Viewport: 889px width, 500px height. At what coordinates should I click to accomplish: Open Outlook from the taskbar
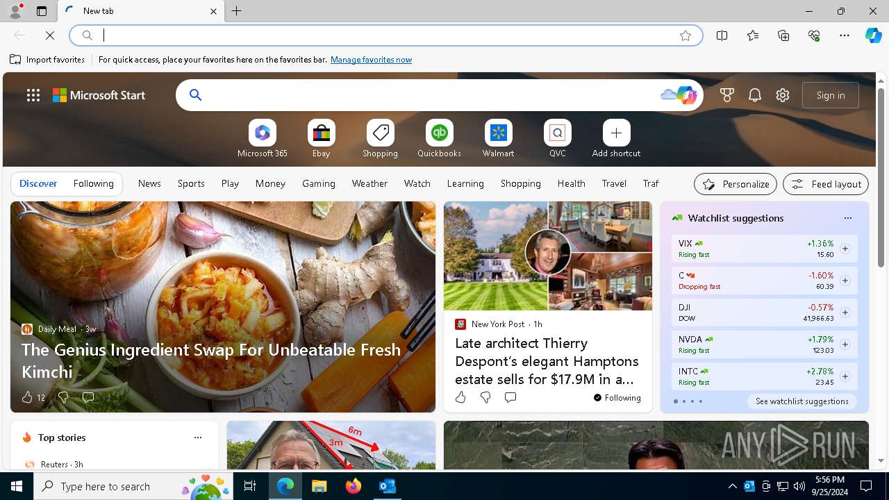[x=388, y=486]
